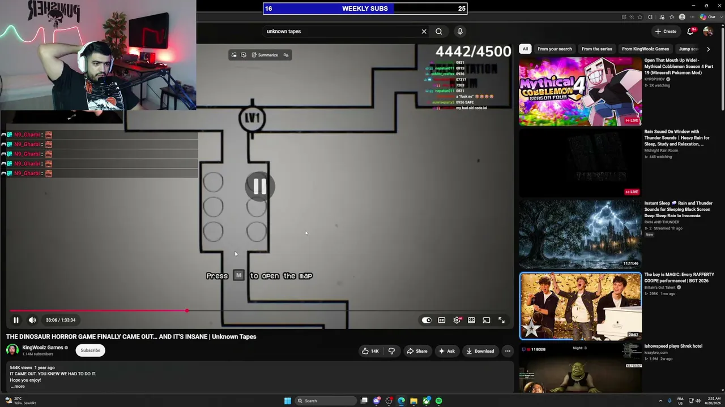This screenshot has width=725, height=407.
Task: Click the magnifier search button in YouTube
Action: coord(439,32)
